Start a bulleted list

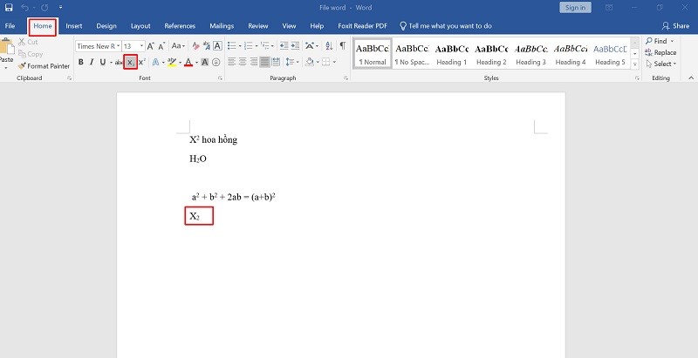click(x=231, y=46)
